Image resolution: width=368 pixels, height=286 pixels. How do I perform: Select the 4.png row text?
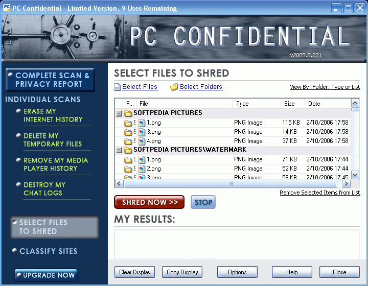click(x=154, y=141)
